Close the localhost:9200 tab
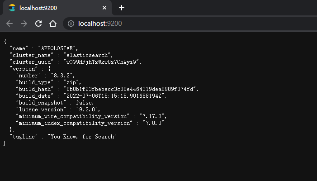This screenshot has height=181, width=317. click(105, 8)
